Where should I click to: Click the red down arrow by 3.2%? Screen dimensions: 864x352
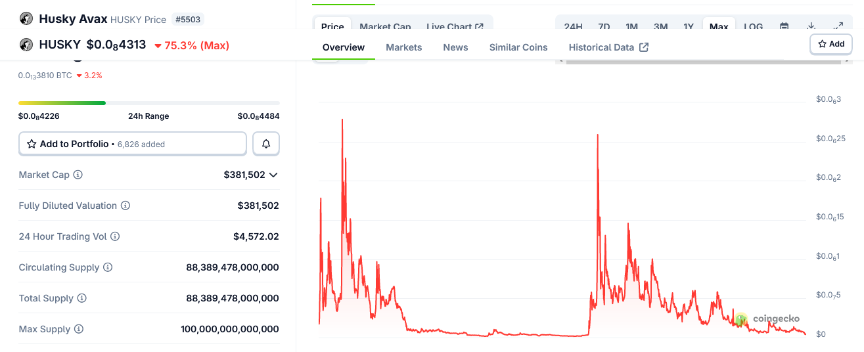pyautogui.click(x=79, y=76)
